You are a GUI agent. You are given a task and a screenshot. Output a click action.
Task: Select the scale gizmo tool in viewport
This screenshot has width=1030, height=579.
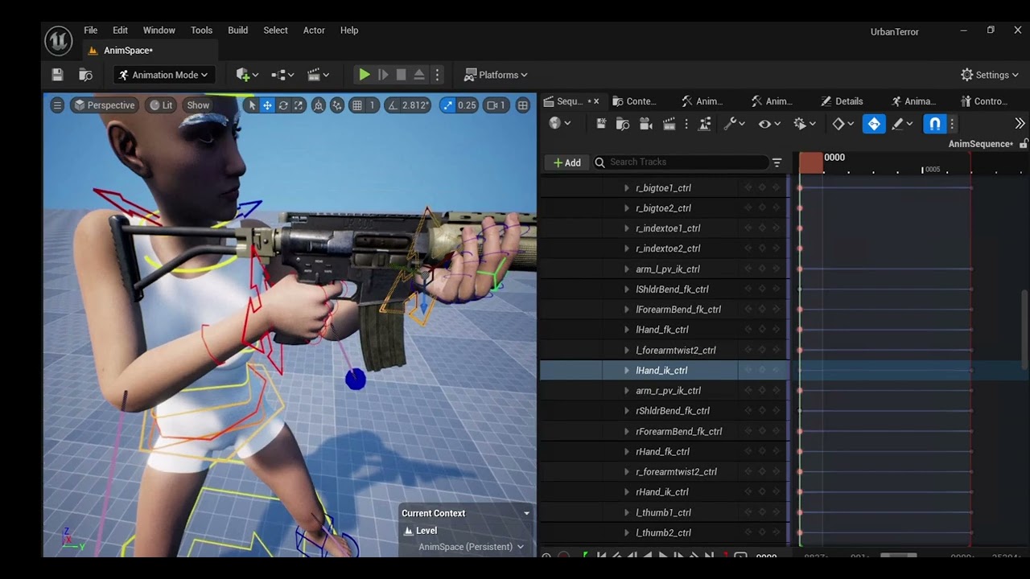tap(299, 105)
